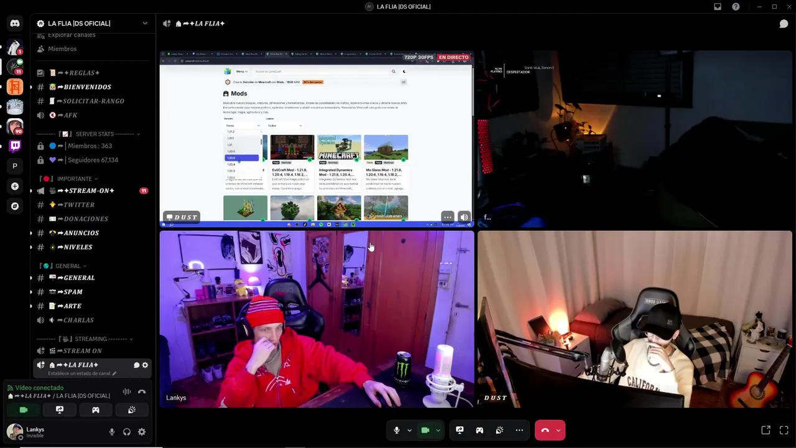The width and height of the screenshot is (796, 448).
Task: Open more options dots in call bar
Action: (519, 430)
